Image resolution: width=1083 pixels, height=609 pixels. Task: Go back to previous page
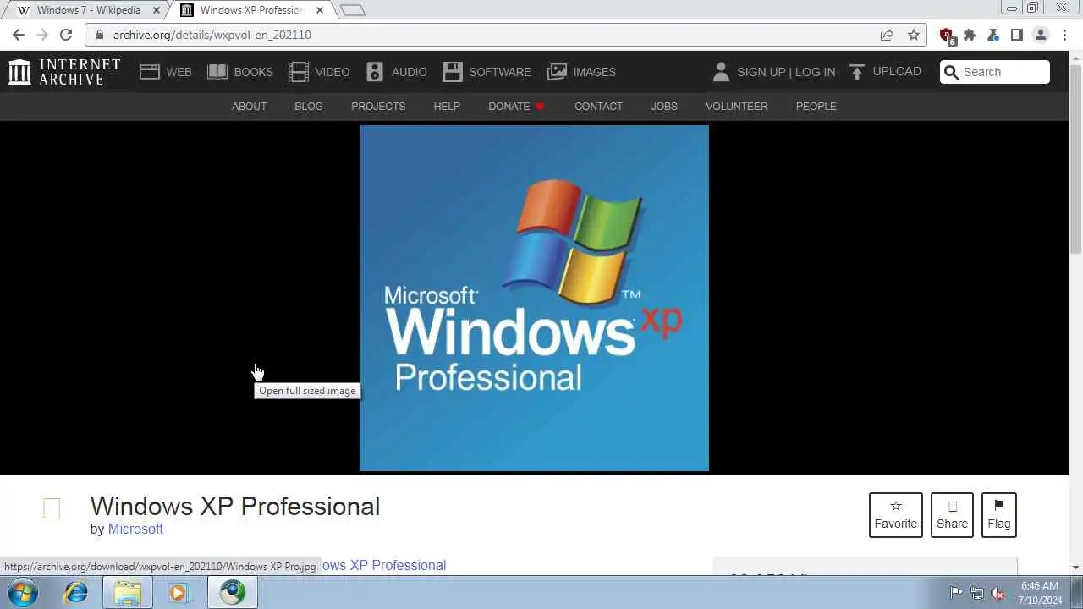(x=19, y=35)
